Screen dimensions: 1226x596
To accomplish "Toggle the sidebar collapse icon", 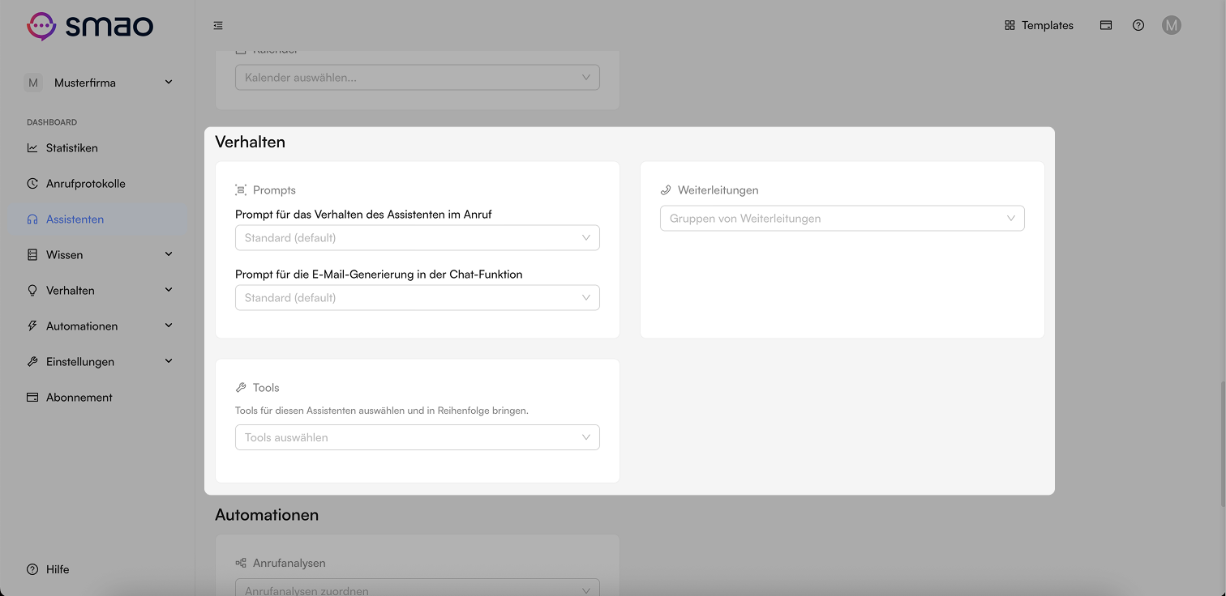I will click(x=218, y=26).
